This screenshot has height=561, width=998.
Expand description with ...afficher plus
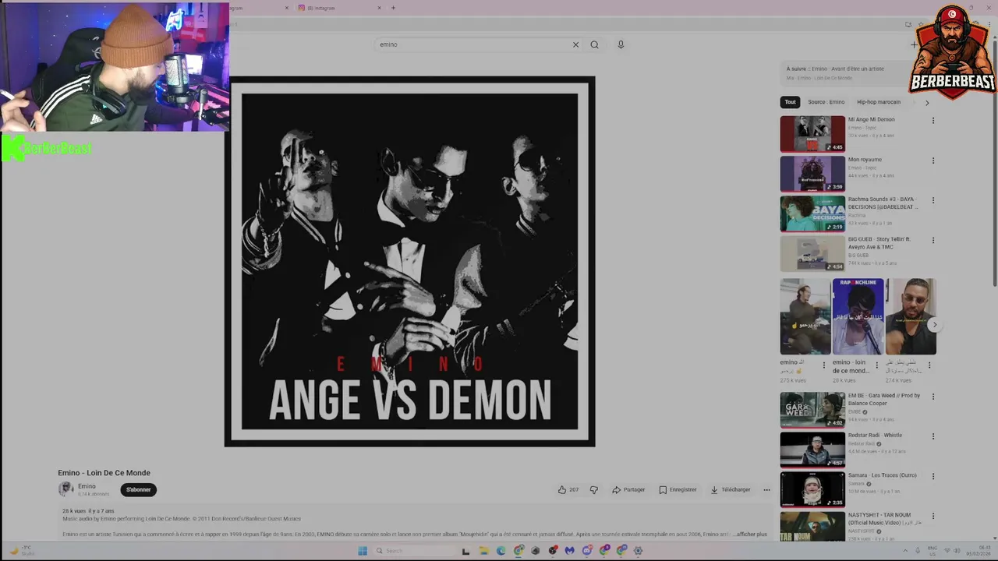click(752, 535)
